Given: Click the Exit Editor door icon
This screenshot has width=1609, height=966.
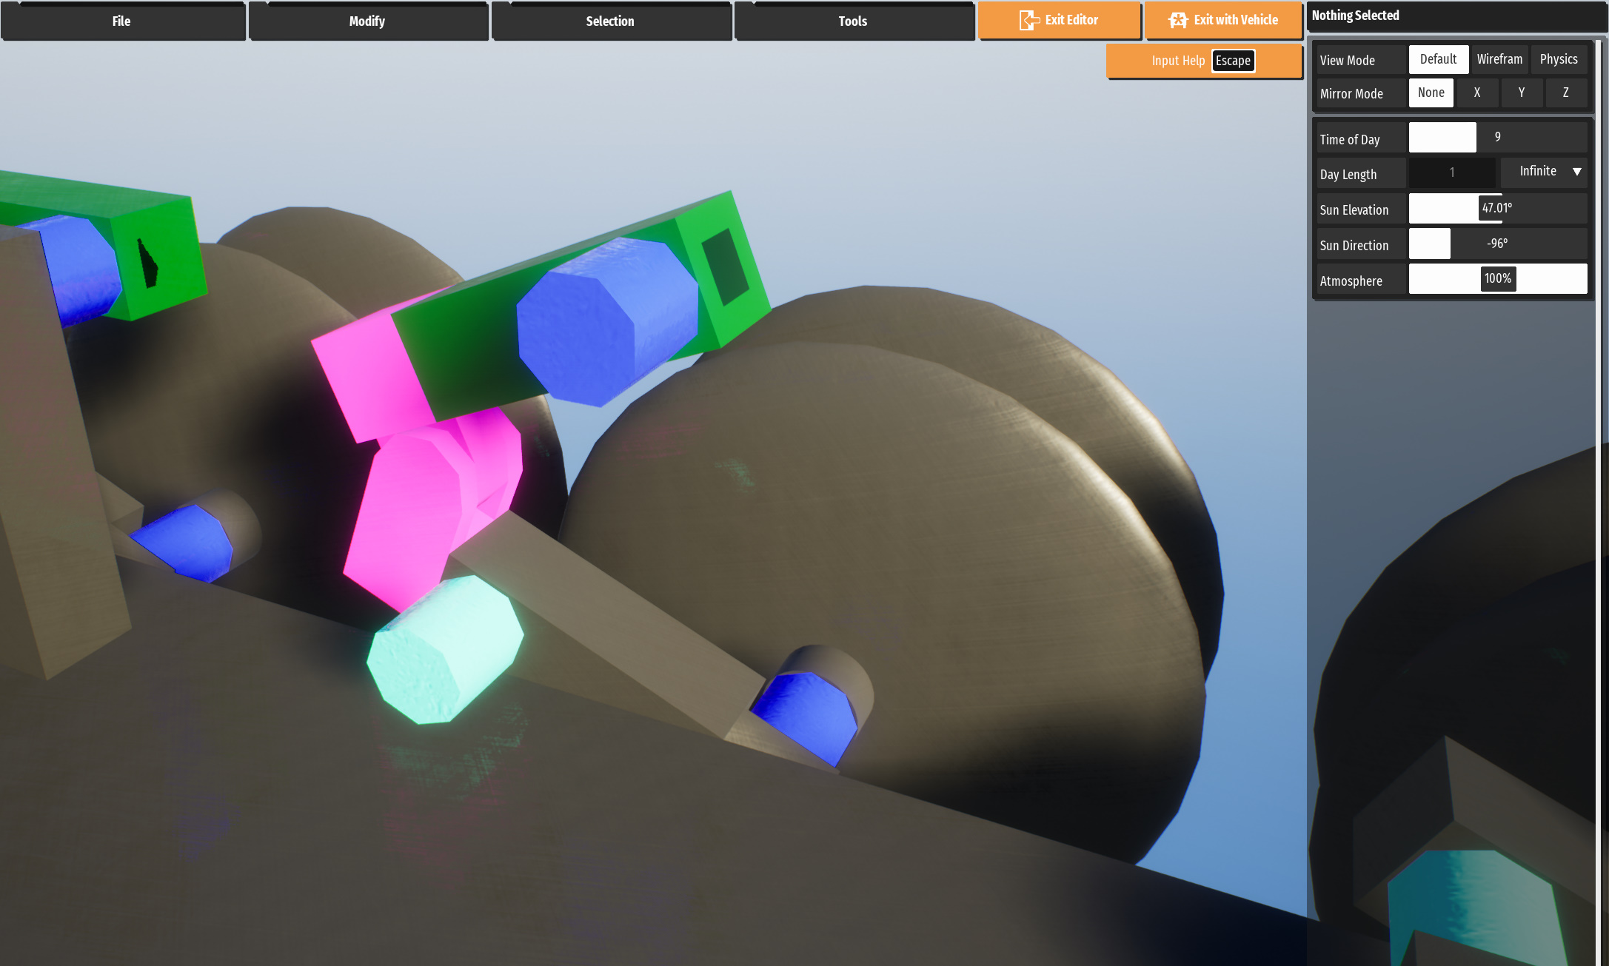Looking at the screenshot, I should pyautogui.click(x=1028, y=20).
